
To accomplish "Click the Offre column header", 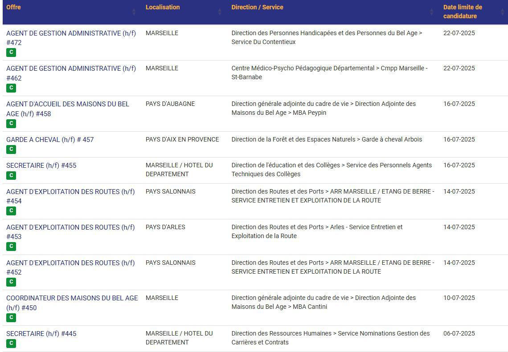I will (14, 7).
